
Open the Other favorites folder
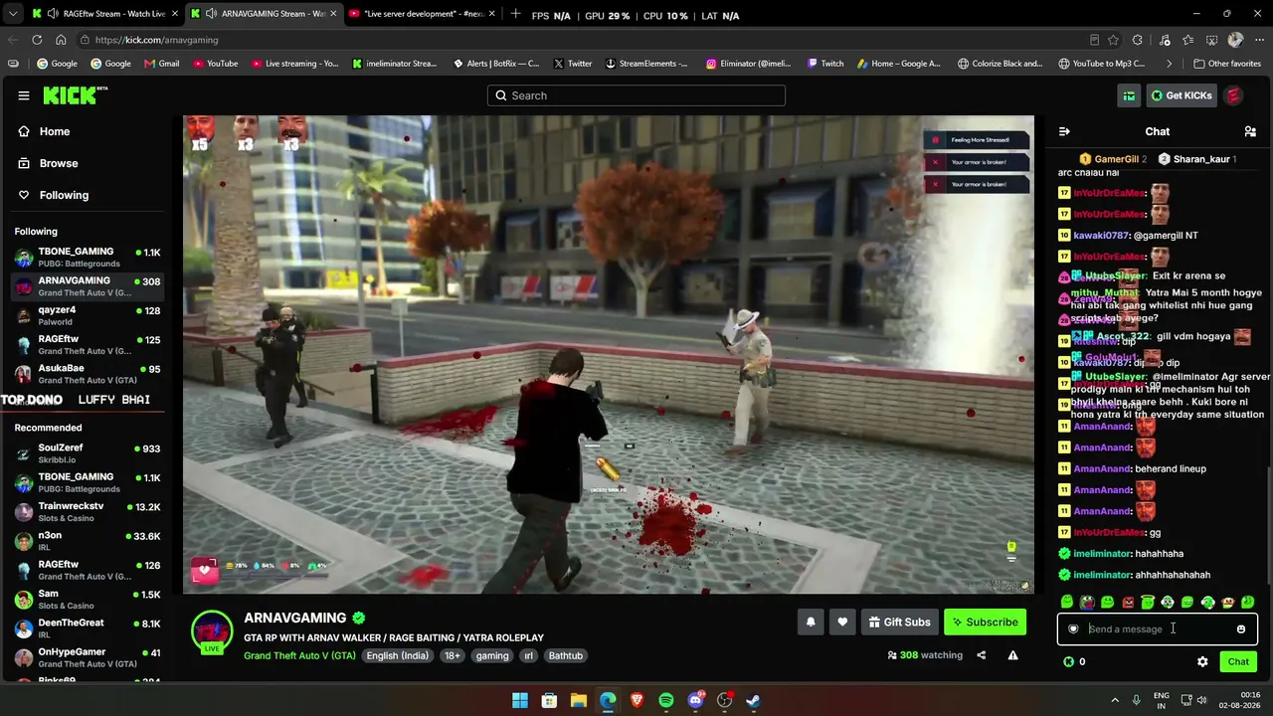point(1227,64)
